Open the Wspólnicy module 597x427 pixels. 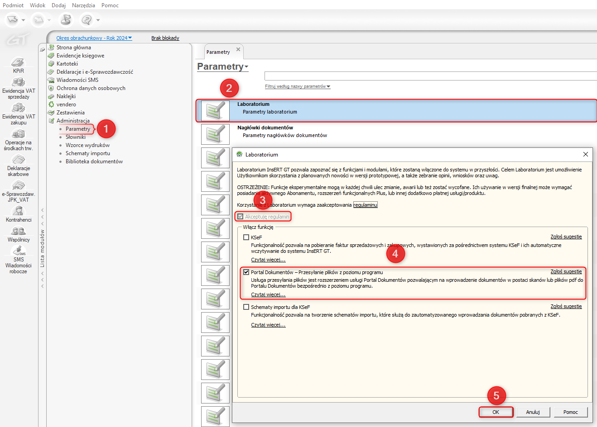(19, 234)
